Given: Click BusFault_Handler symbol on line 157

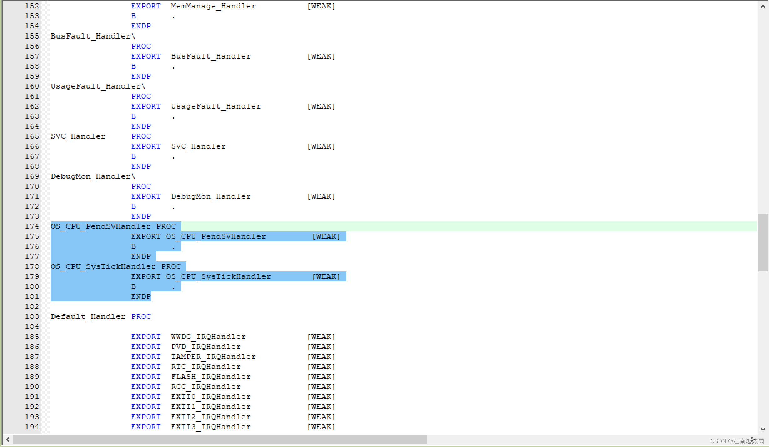Looking at the screenshot, I should point(211,56).
